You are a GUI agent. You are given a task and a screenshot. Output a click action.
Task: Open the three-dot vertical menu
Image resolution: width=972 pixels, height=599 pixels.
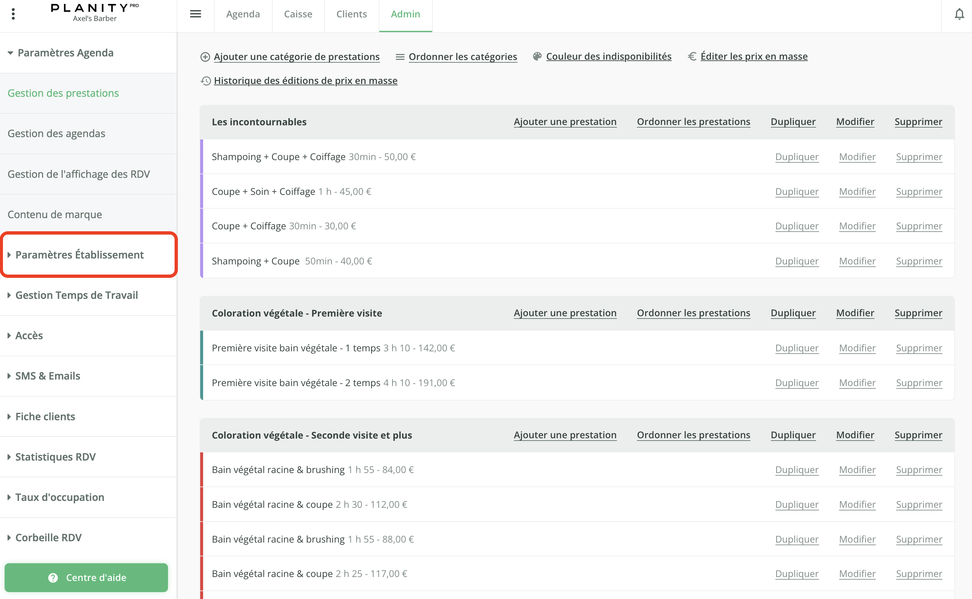[x=13, y=14]
